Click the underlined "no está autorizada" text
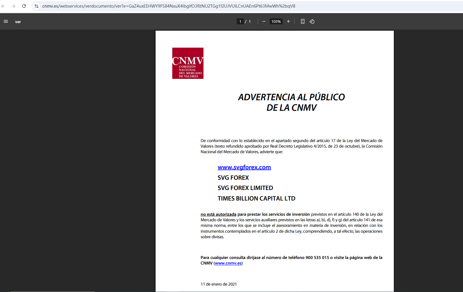 click(218, 214)
